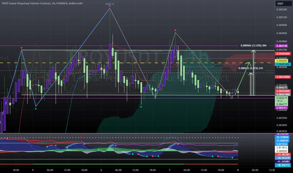This screenshot has height=173, width=293.
Task: Click the date 8 on the time axis
Action: (238, 170)
